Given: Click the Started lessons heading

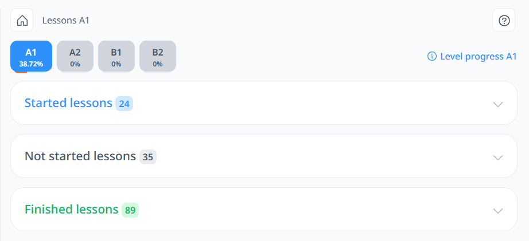Looking at the screenshot, I should (68, 103).
